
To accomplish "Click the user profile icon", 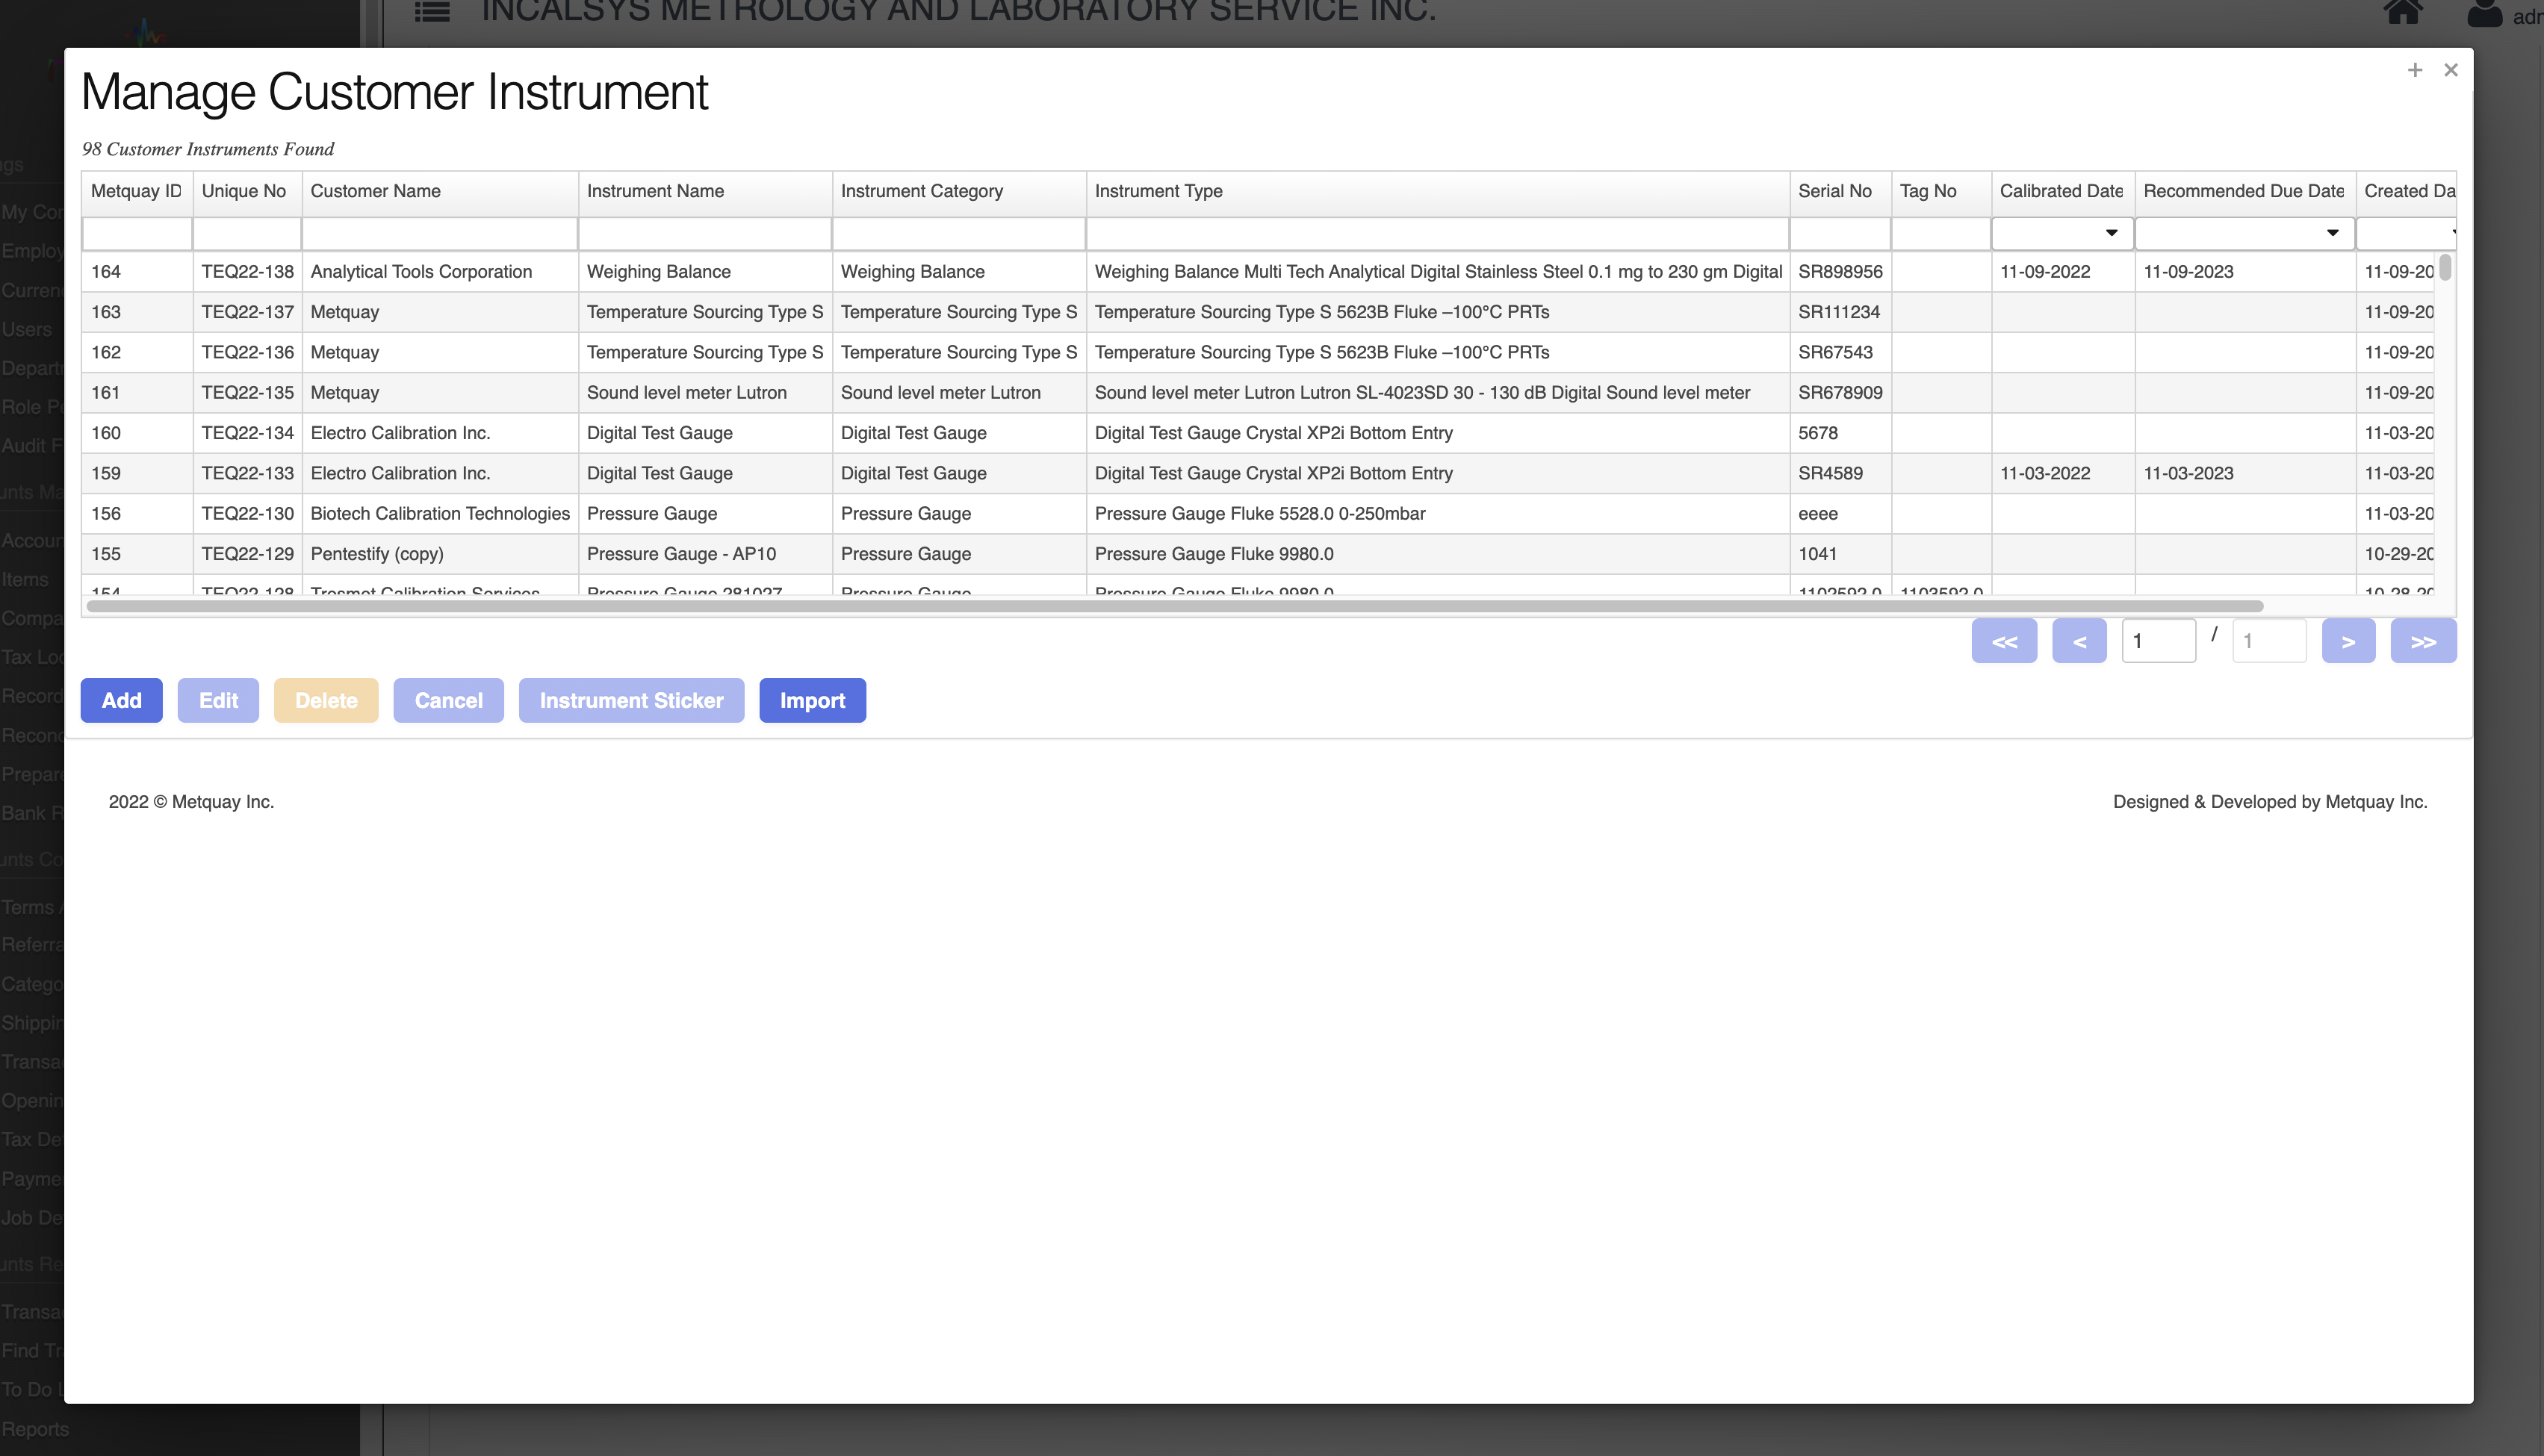I will (x=2484, y=14).
